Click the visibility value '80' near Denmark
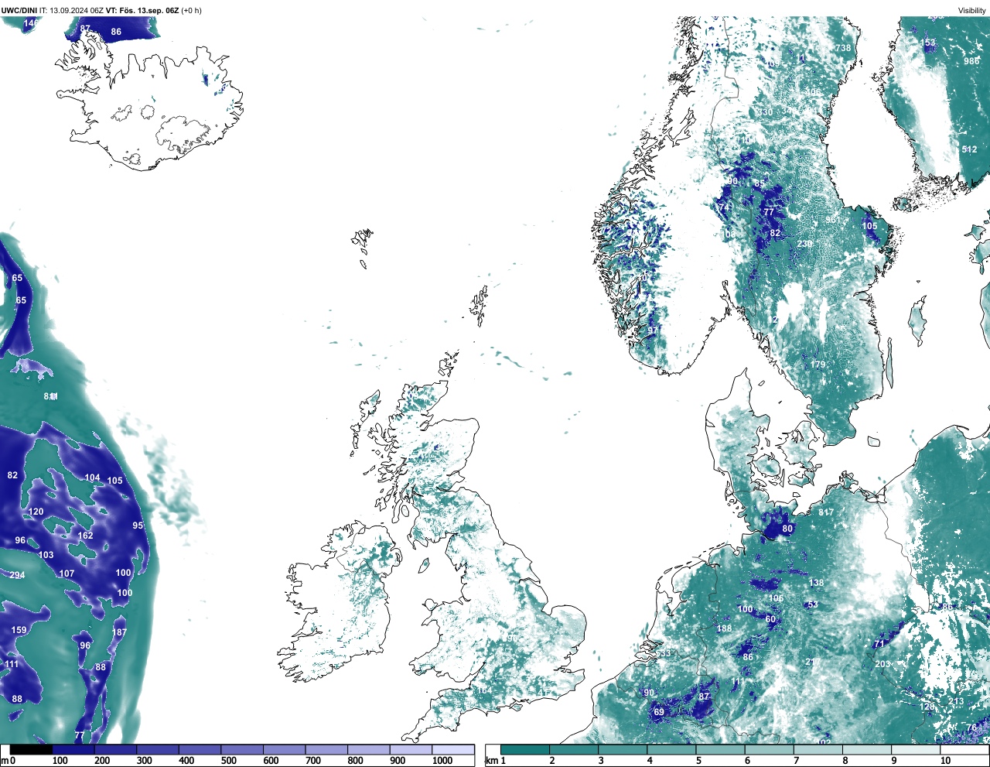The width and height of the screenshot is (990, 767). (x=787, y=529)
